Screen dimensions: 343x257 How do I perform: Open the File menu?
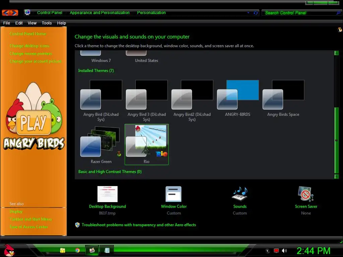click(7, 23)
